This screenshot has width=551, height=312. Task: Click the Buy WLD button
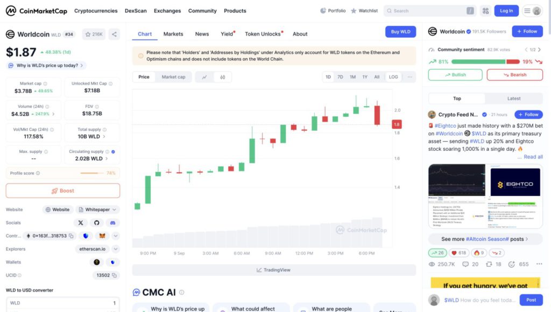click(400, 32)
